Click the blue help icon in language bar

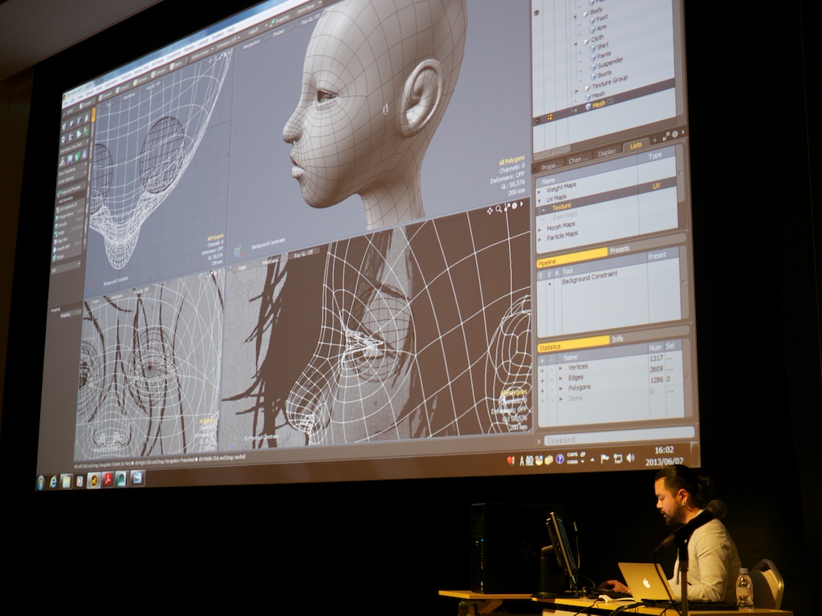coord(560,460)
